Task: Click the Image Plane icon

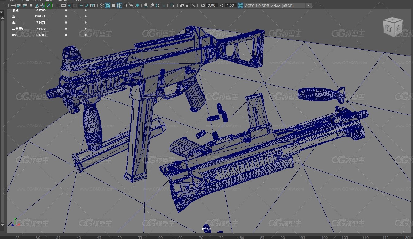Action: 37,6
